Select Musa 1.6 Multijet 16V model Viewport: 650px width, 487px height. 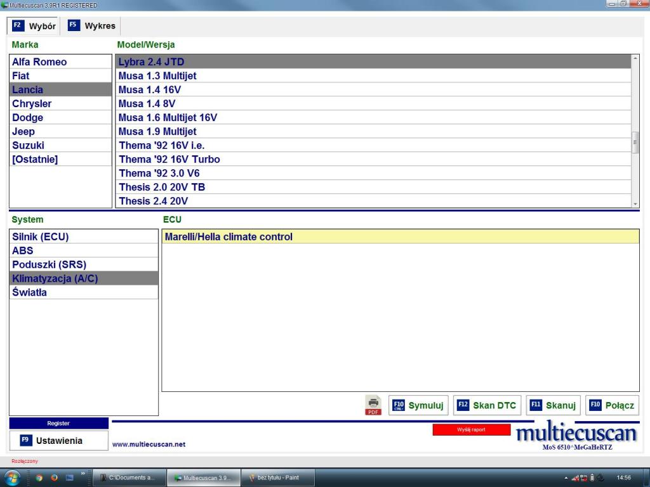(x=373, y=117)
